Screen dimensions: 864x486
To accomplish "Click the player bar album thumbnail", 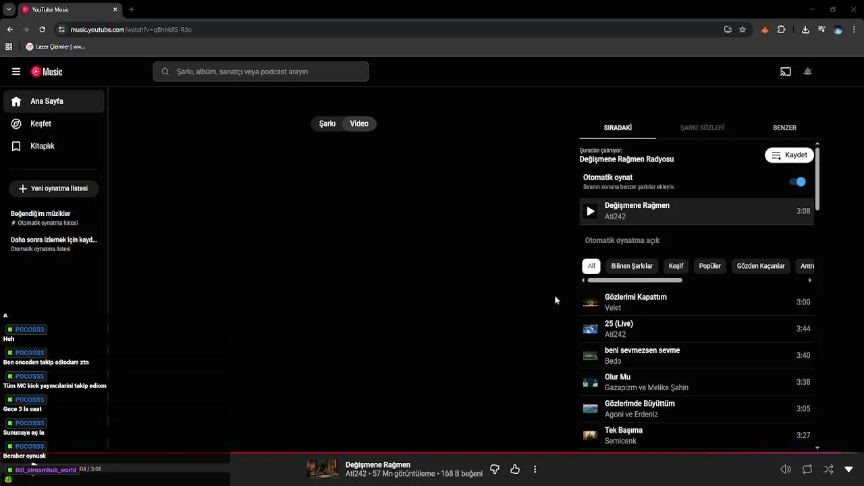I will point(323,469).
